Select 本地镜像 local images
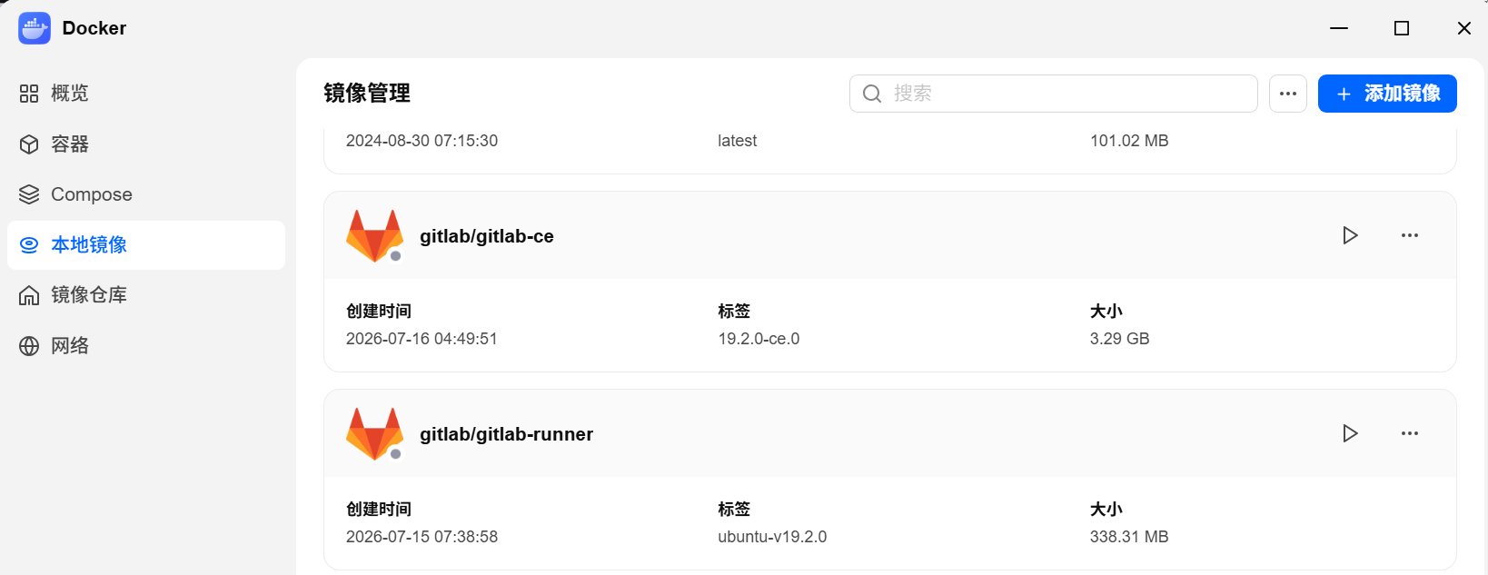Screen dimensions: 1488x575 point(145,245)
